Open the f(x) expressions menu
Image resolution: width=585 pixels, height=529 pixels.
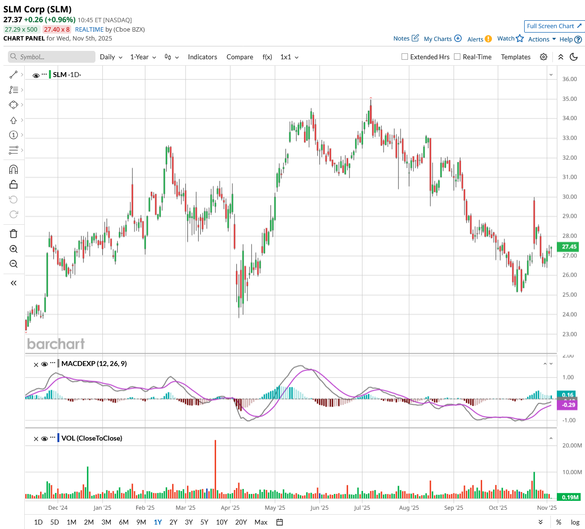tap(267, 57)
